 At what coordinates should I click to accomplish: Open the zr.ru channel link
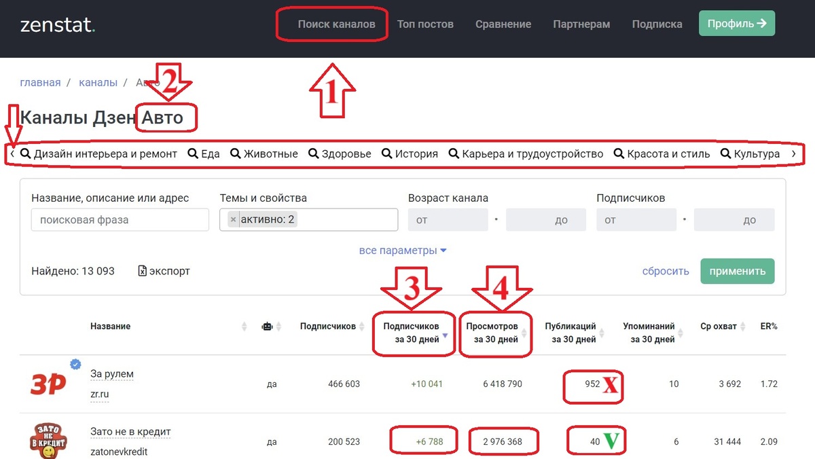point(99,394)
